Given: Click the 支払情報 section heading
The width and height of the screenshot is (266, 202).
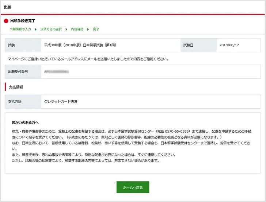Looking at the screenshot, I should coord(16,87).
